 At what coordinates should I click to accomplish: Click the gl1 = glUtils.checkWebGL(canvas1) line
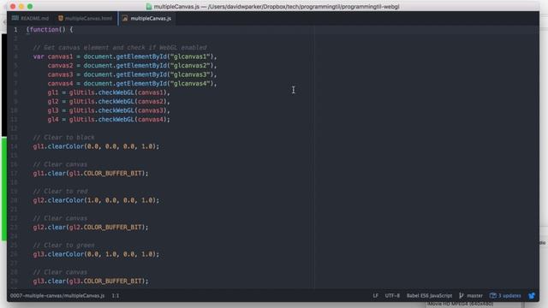(109, 92)
